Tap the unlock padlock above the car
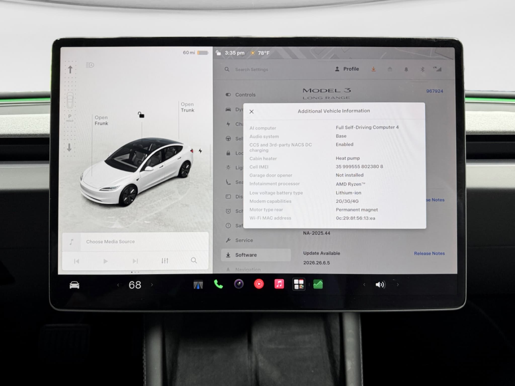Image resolution: width=515 pixels, height=386 pixels. coord(141,115)
